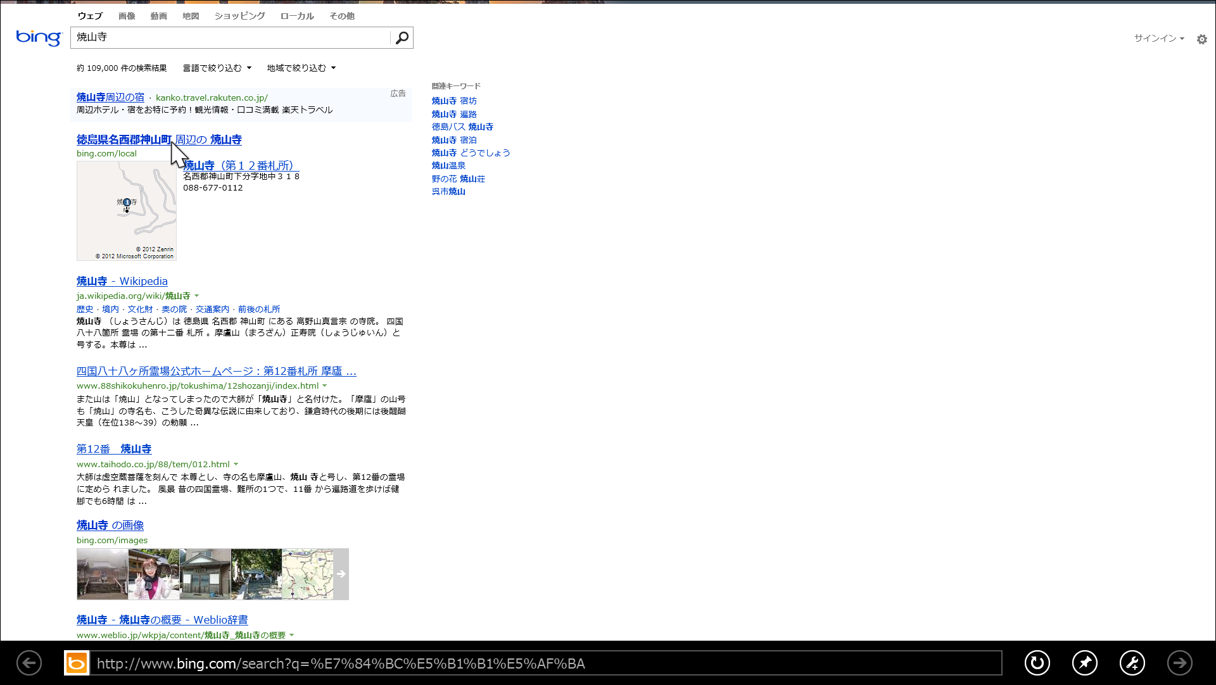Click the 文化財 sublink under Wikipedia
The width and height of the screenshot is (1216, 685).
pyautogui.click(x=140, y=310)
